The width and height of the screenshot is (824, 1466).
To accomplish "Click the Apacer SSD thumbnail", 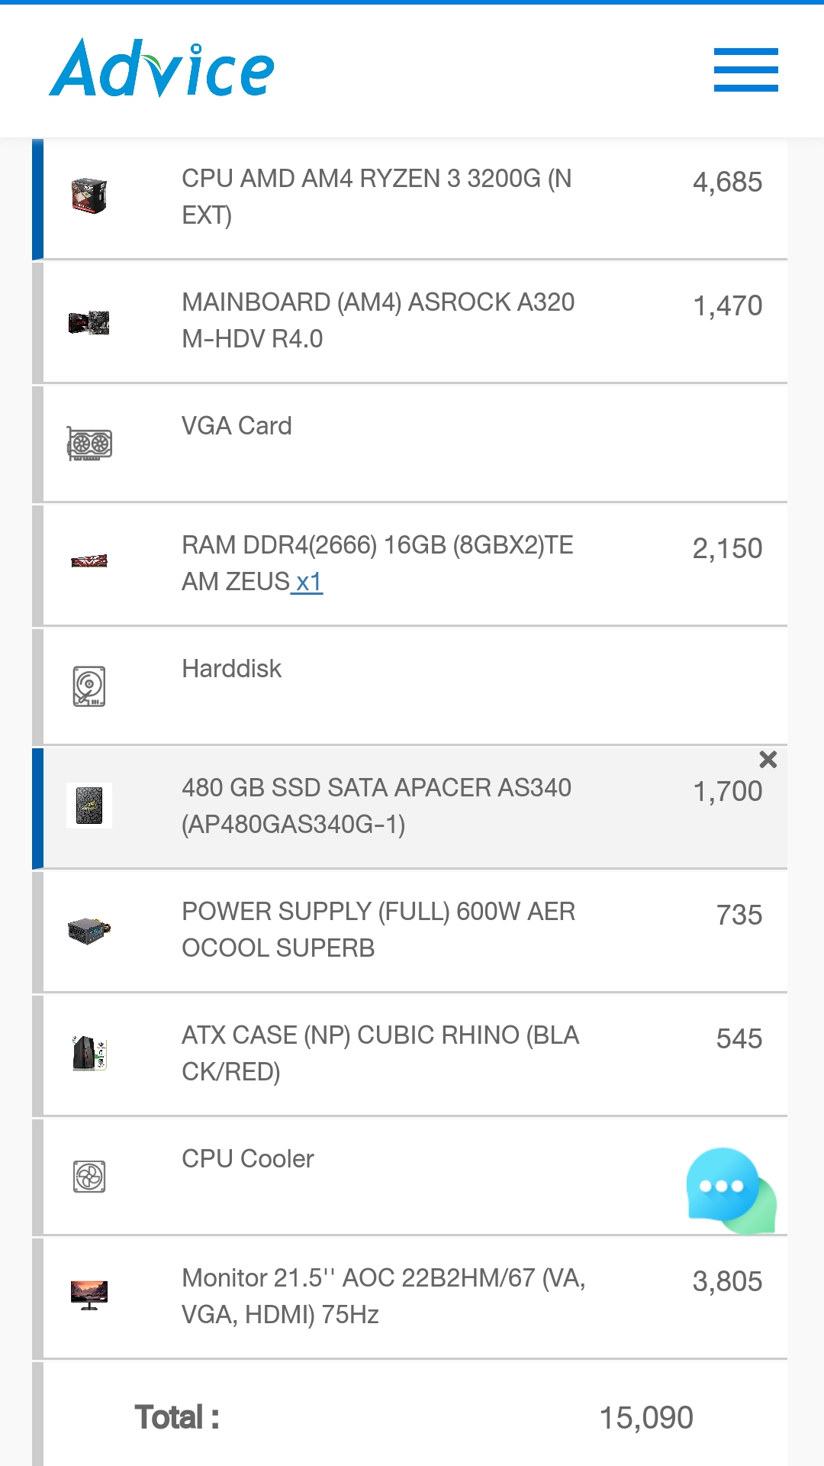I will (x=89, y=806).
